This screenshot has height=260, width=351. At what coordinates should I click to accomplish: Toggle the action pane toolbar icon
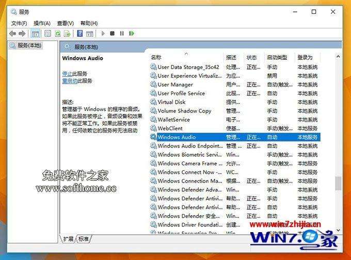(x=89, y=34)
